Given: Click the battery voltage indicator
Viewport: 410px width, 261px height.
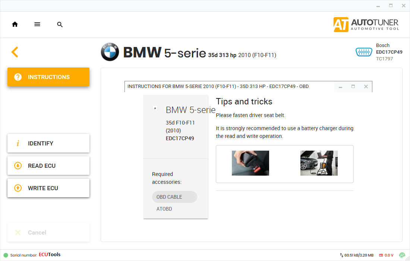Looking at the screenshot, I should (x=386, y=255).
